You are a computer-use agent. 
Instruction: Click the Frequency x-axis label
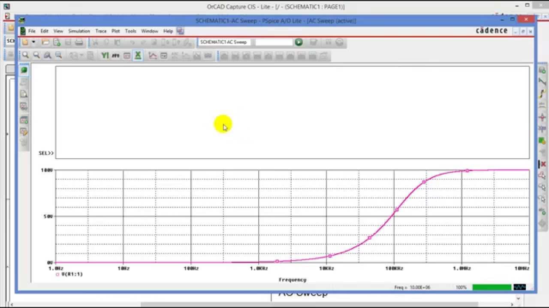(x=293, y=280)
